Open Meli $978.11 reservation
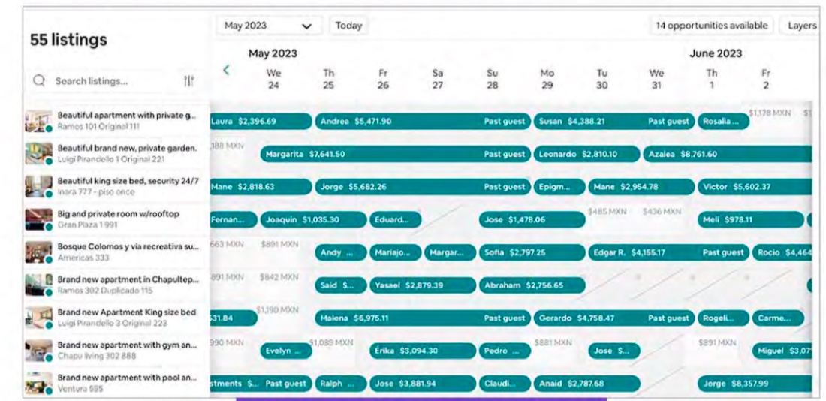826x401 pixels. [x=751, y=220]
